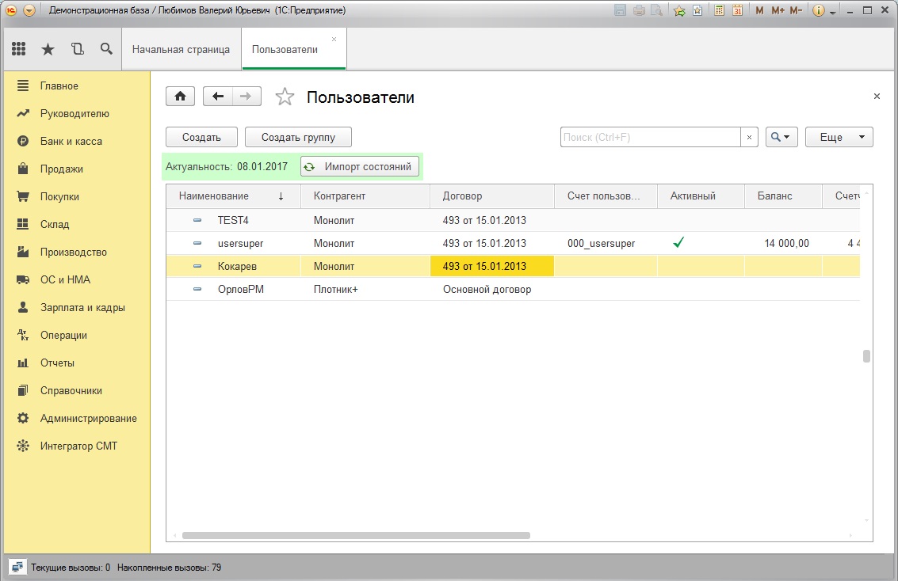
Task: Click the home icon button
Action: (x=181, y=96)
